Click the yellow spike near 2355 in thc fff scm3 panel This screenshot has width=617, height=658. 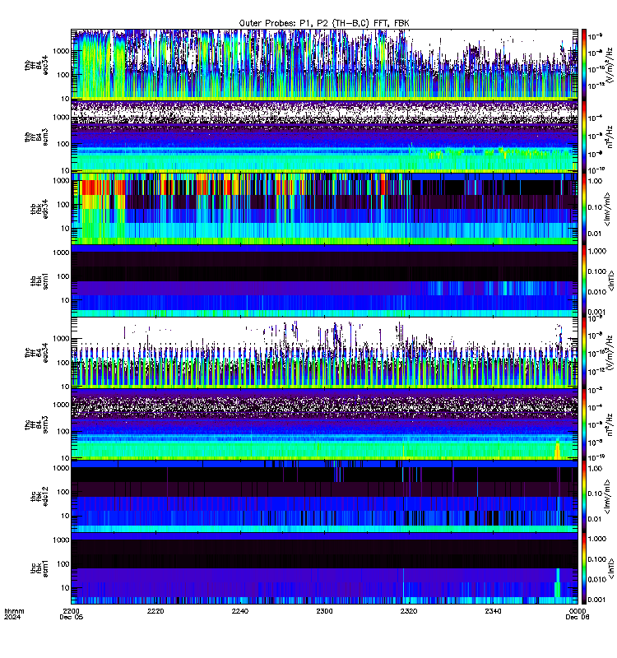coord(558,449)
